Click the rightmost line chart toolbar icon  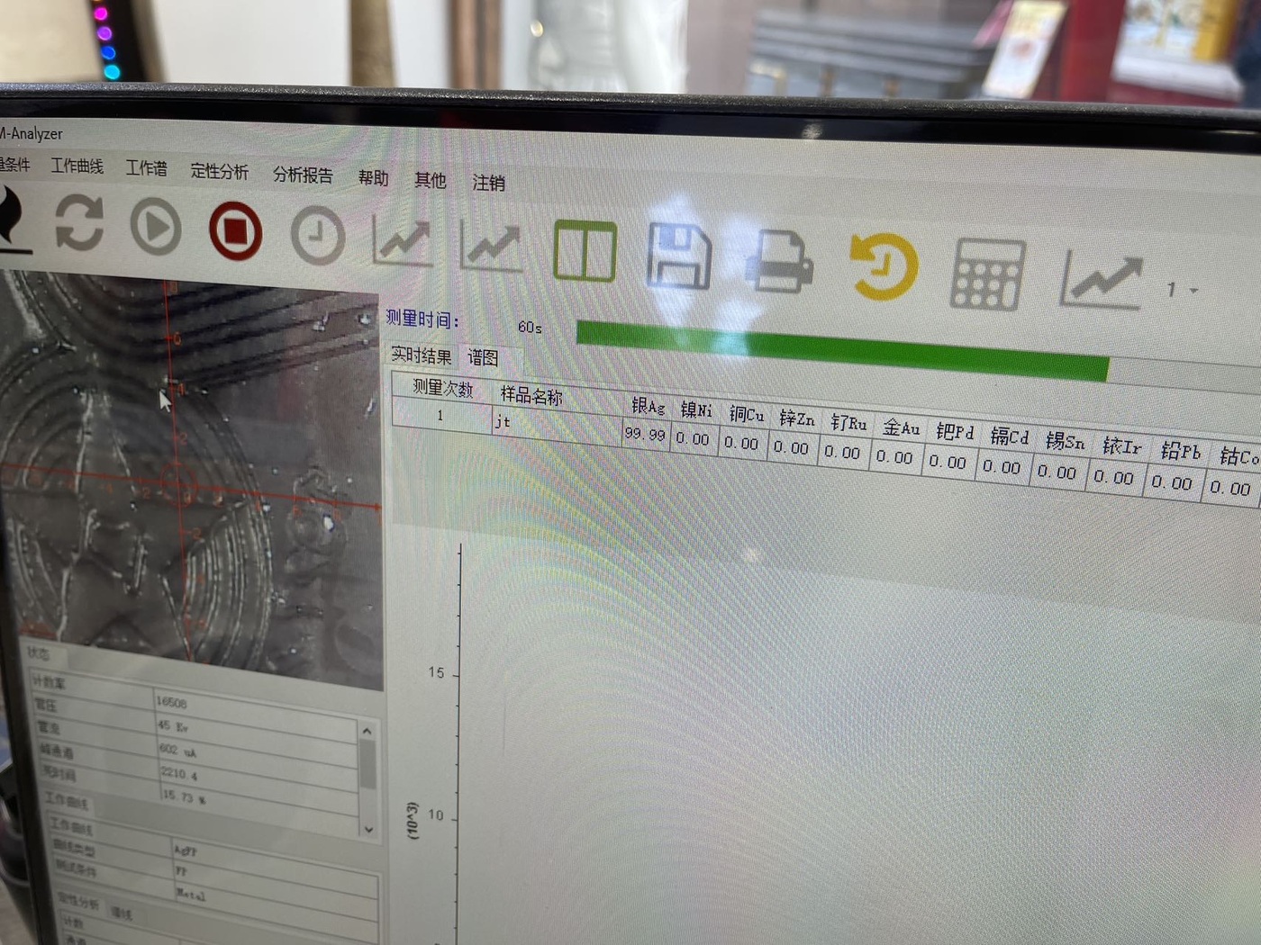tap(1102, 280)
